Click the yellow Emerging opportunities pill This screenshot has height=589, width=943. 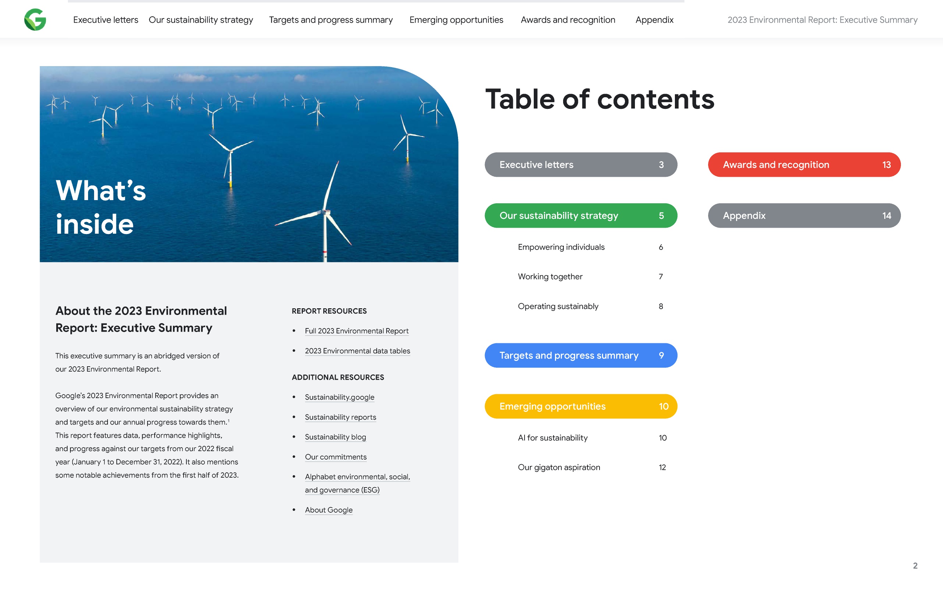[580, 406]
